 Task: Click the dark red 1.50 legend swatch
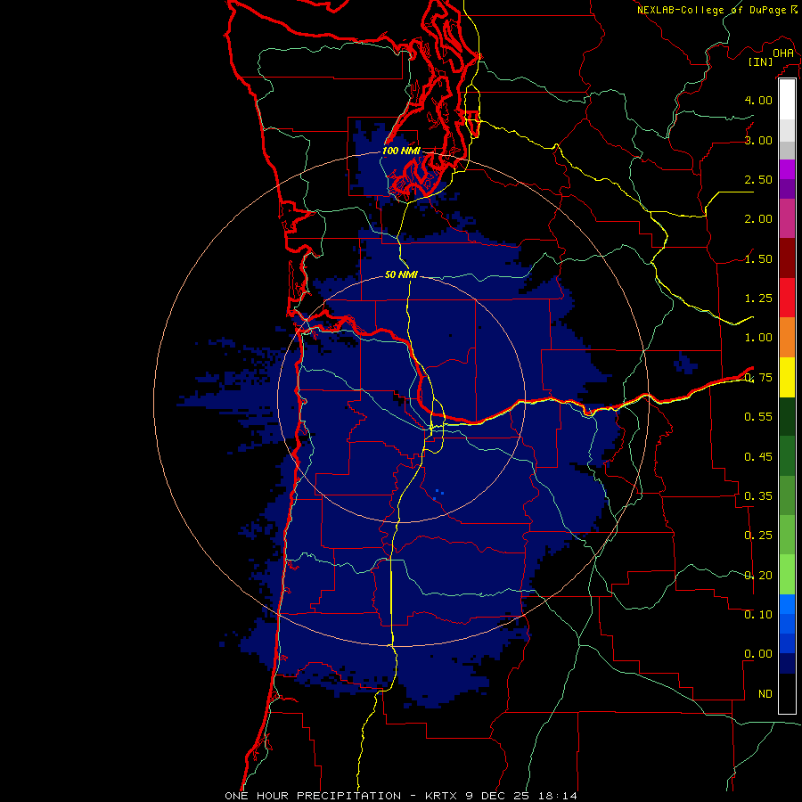click(x=787, y=258)
